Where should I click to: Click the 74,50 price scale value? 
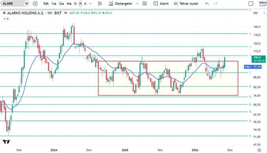257,96
